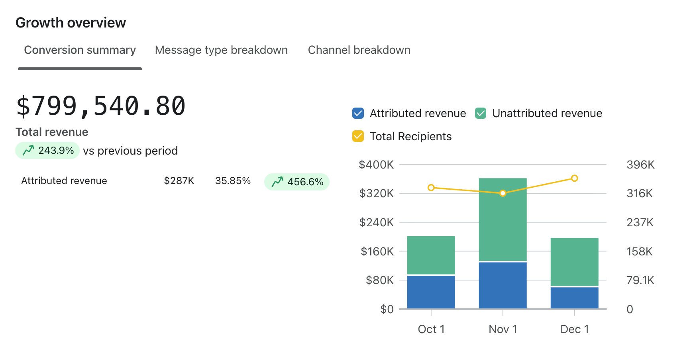
Task: Select the Dec 1 Total Recipients line point
Action: coord(574,178)
